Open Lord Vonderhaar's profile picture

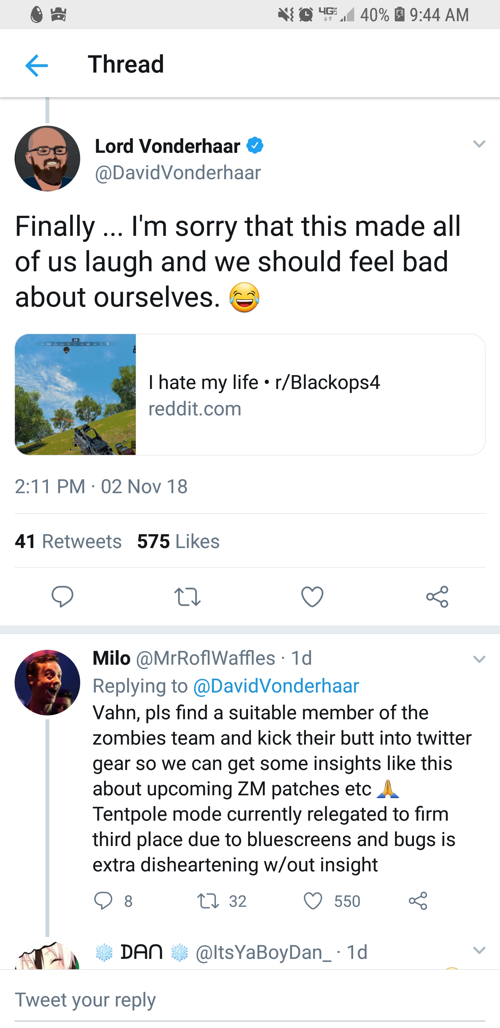[x=48, y=158]
